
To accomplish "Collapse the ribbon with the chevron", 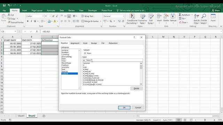I will click(221, 26).
